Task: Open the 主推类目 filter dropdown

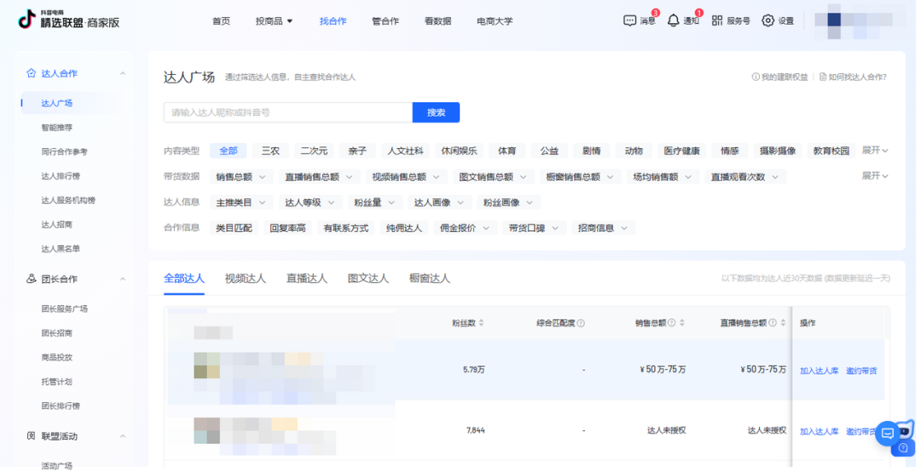Action: point(241,203)
